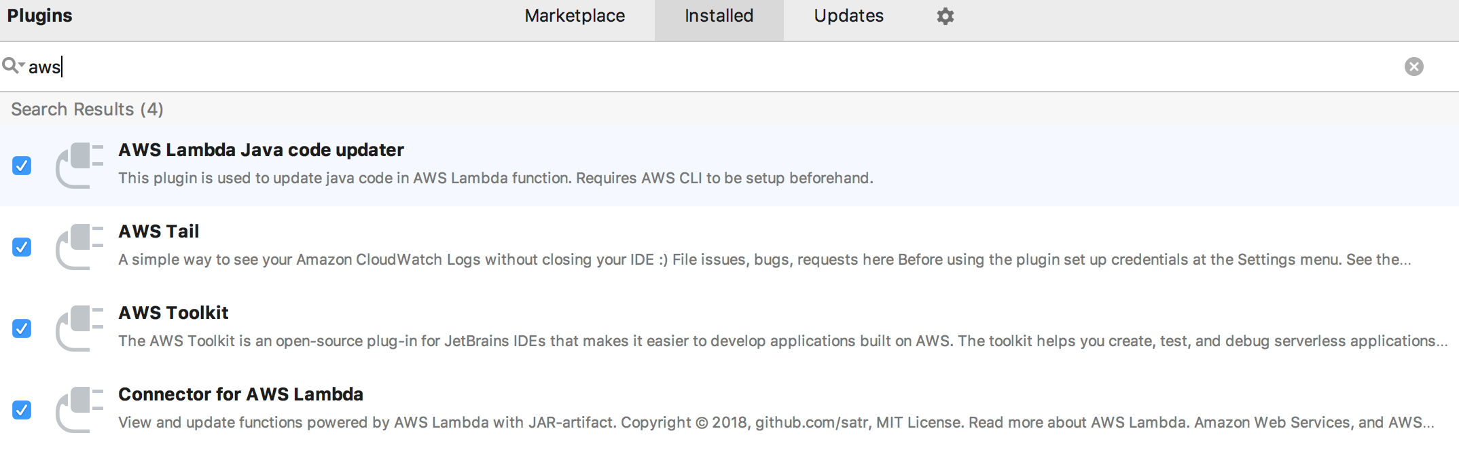Click the Connector for AWS Lambda plugin icon

(79, 409)
